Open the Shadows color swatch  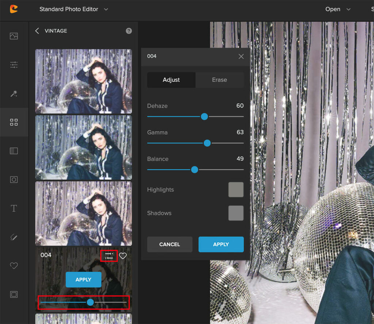click(236, 213)
